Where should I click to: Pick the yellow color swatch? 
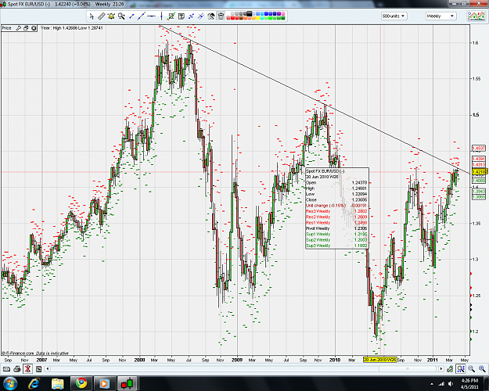[x=258, y=18]
